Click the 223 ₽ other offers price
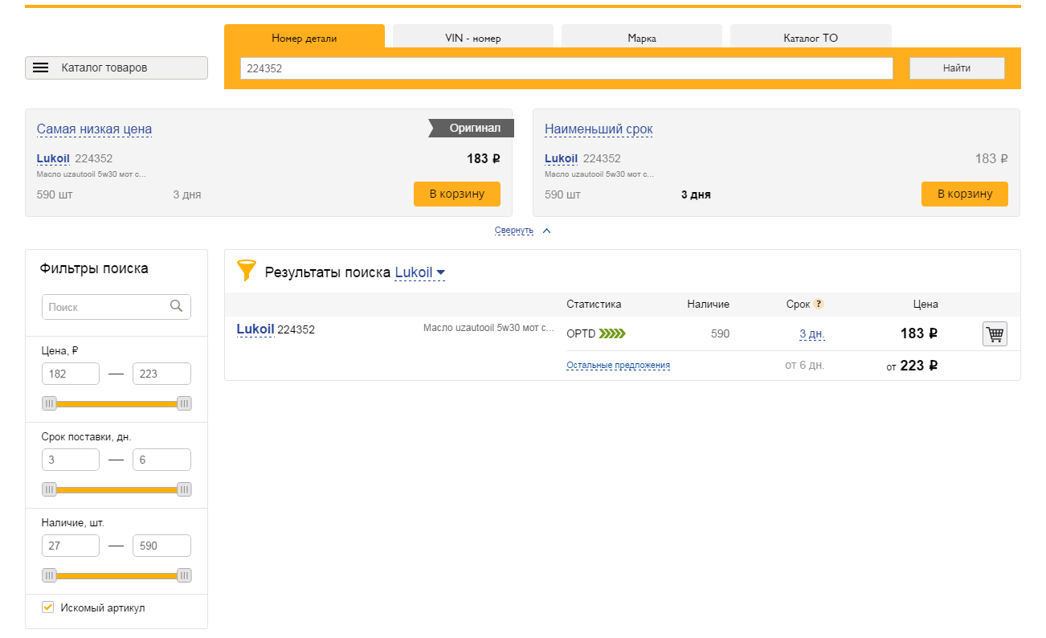 click(918, 366)
